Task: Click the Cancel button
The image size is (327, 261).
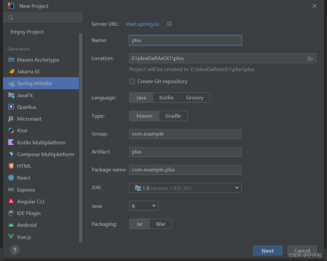Action: click(x=302, y=251)
